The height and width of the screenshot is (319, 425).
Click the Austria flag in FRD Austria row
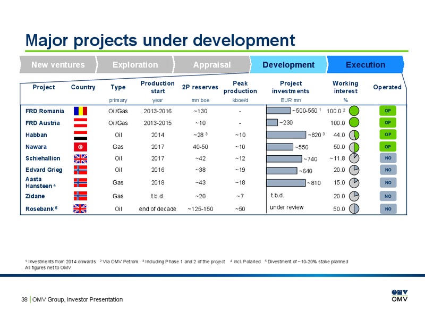(81, 123)
